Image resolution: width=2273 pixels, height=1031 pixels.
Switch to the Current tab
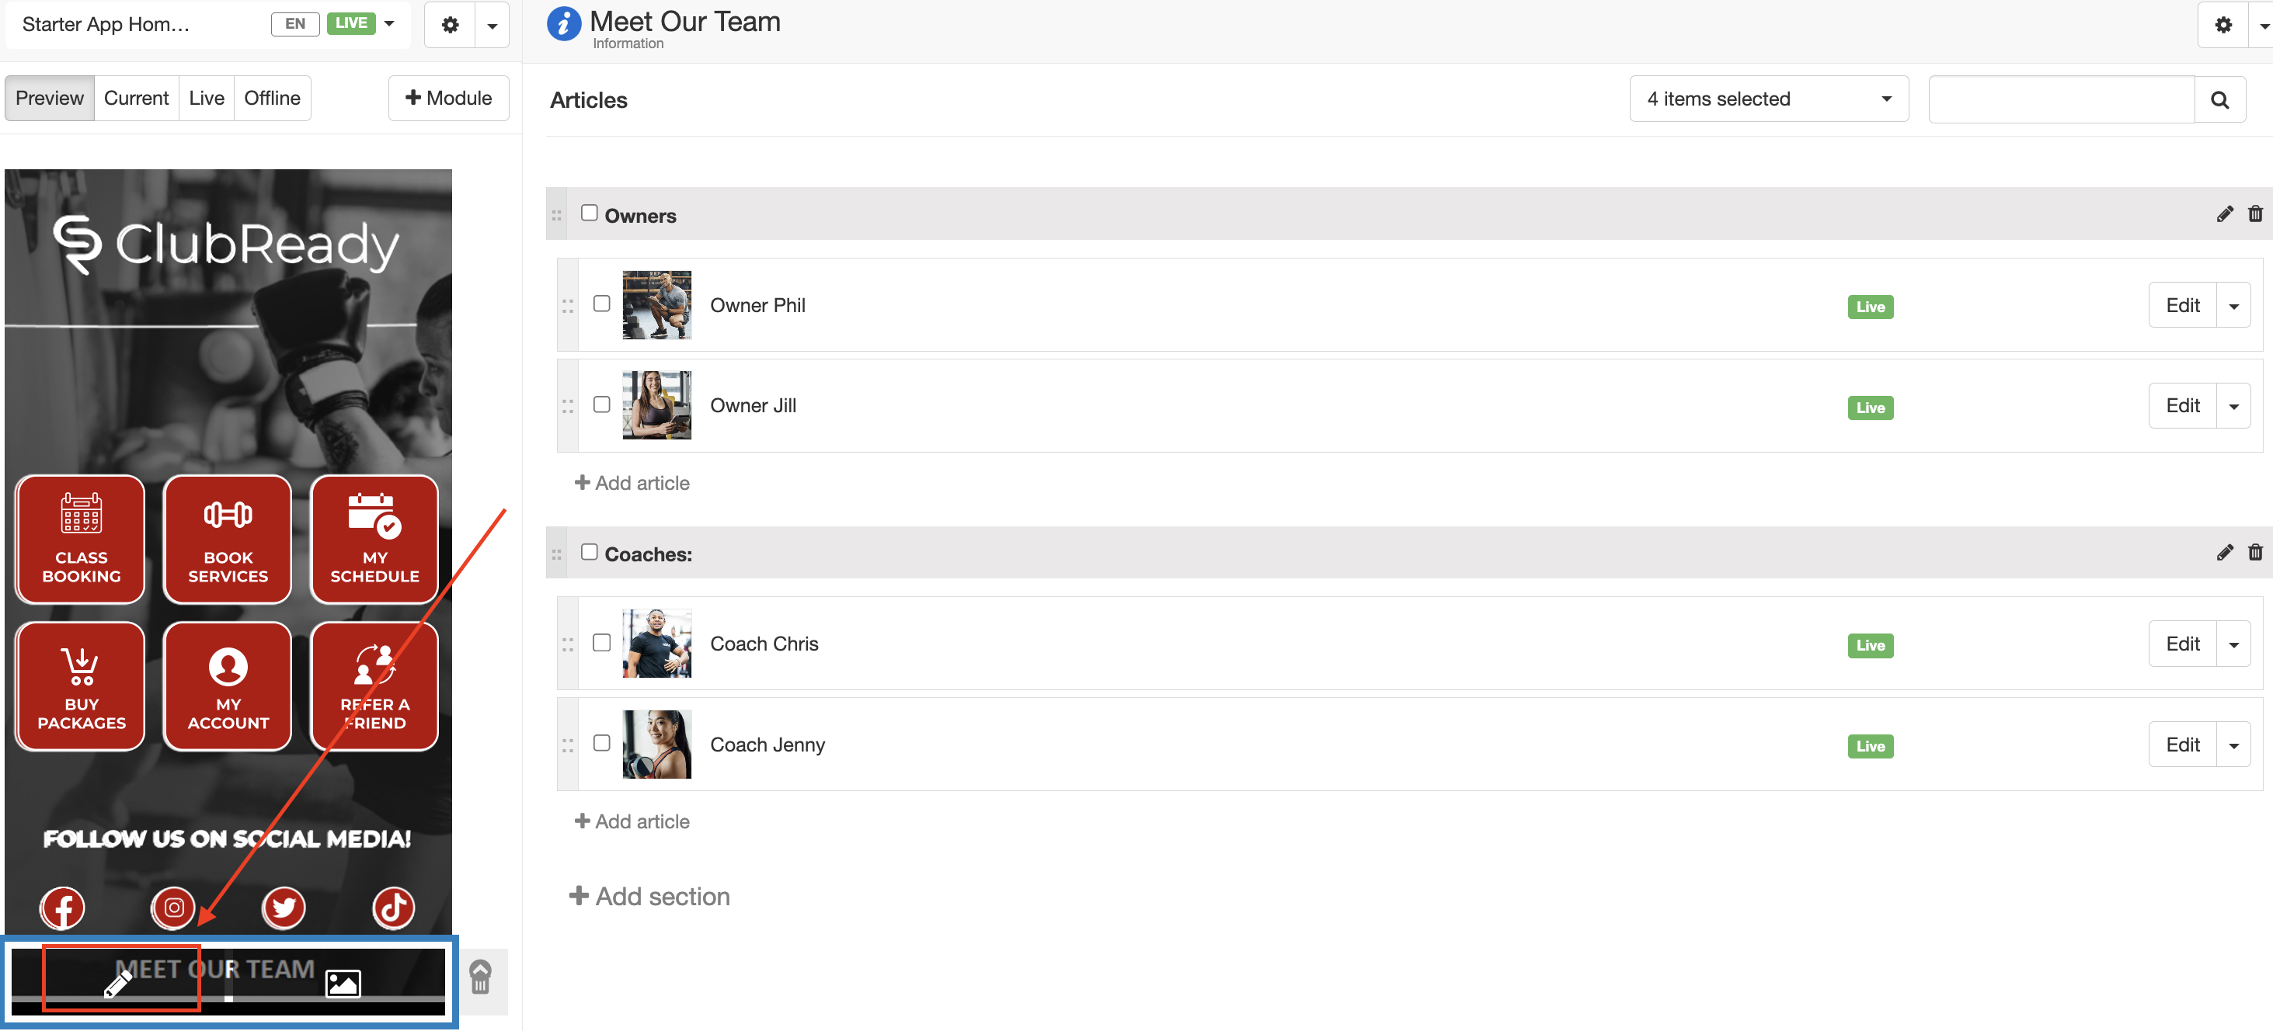135,97
